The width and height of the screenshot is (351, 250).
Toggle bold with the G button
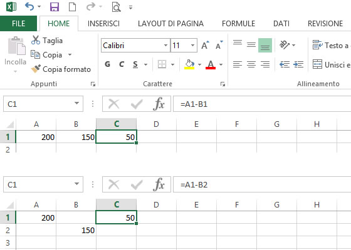pyautogui.click(x=107, y=64)
